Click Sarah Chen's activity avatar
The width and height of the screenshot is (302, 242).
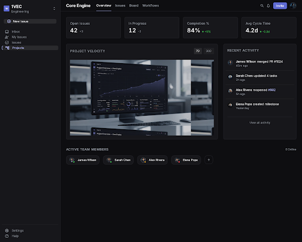(x=230, y=77)
